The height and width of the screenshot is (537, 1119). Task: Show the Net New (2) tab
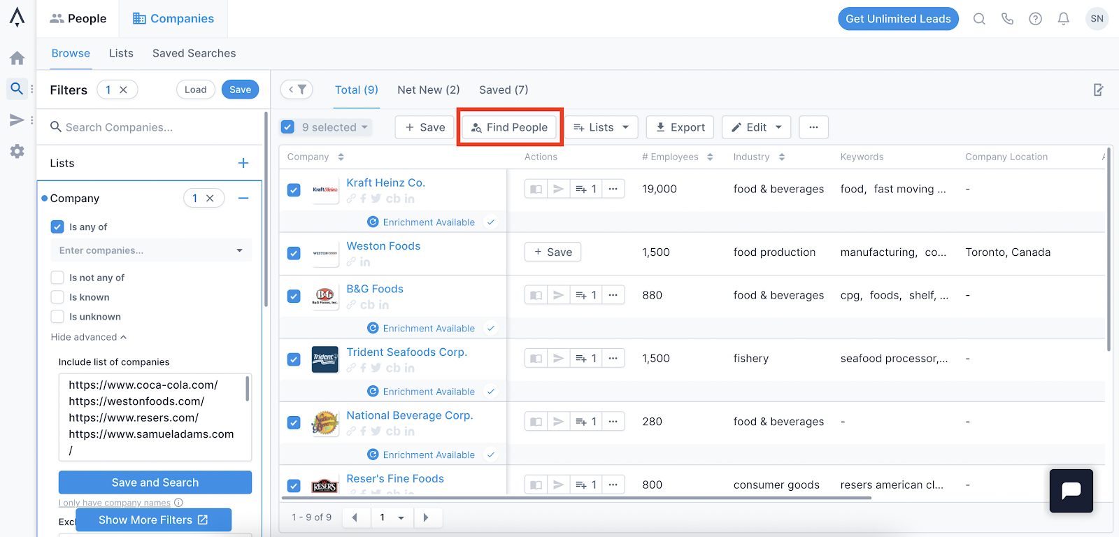(x=429, y=89)
